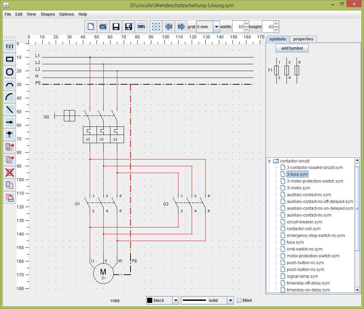Open the black color selector
Image resolution: width=364 pixels, height=309 pixels.
coord(176,300)
